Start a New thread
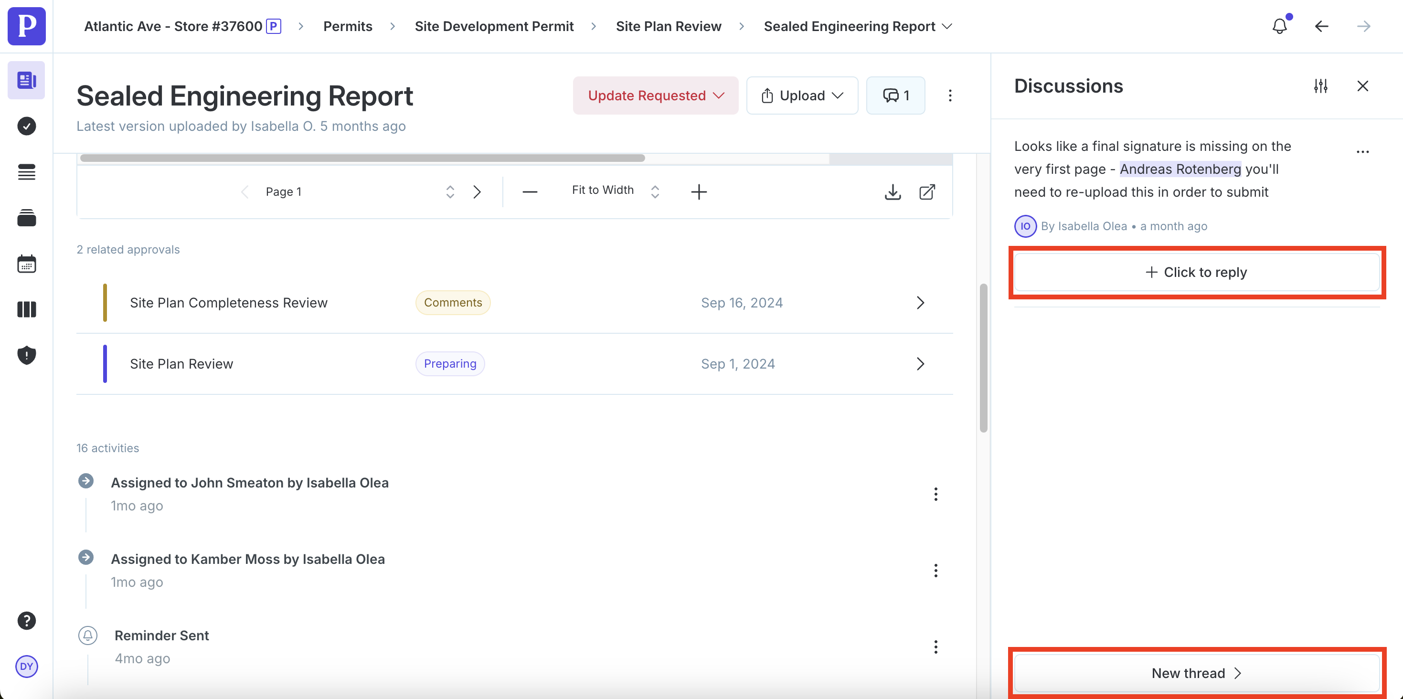This screenshot has height=699, width=1403. click(x=1197, y=673)
